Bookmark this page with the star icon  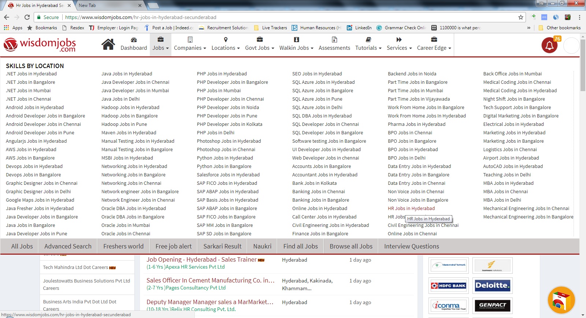pyautogui.click(x=520, y=17)
